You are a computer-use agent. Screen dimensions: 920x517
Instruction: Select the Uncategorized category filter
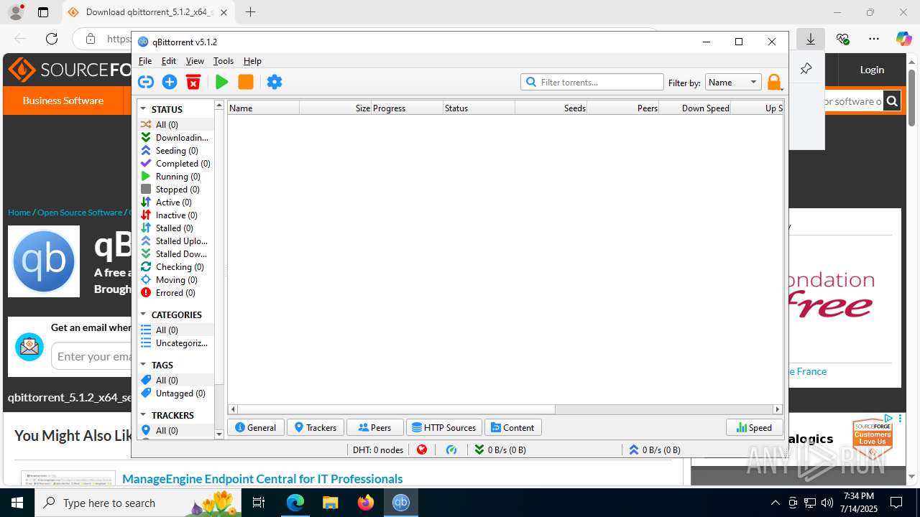[x=176, y=343]
